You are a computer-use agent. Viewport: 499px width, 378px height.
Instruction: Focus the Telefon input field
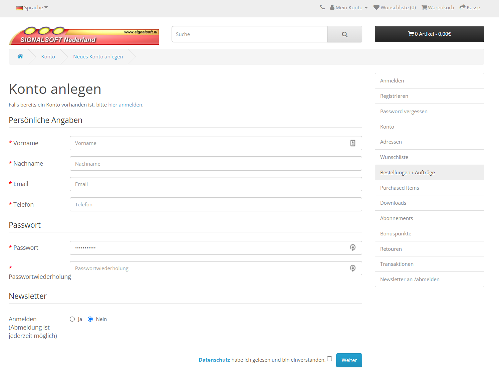(x=216, y=204)
